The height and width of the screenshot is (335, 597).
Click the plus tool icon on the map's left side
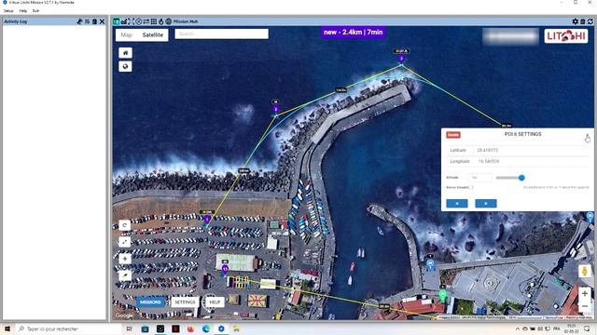click(x=124, y=259)
